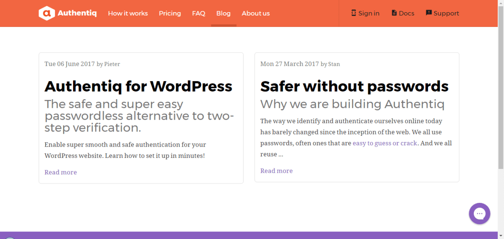The height and width of the screenshot is (239, 504).
Task: Click author name Pieter
Action: click(x=112, y=64)
